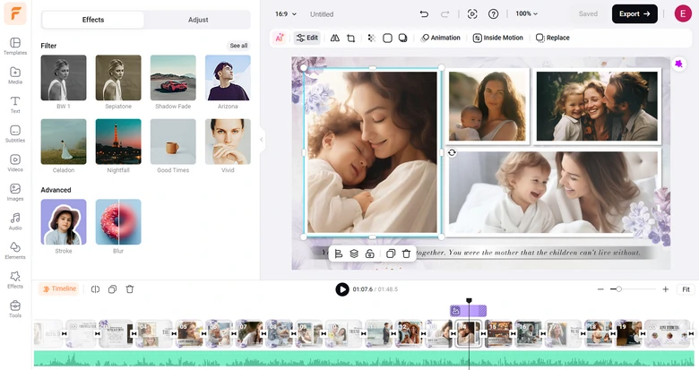Apply the BW 1 filter
This screenshot has width=699, height=370.
[64, 78]
